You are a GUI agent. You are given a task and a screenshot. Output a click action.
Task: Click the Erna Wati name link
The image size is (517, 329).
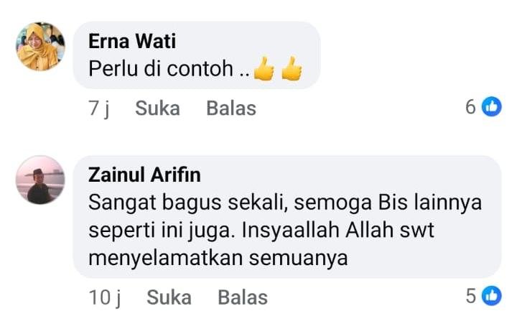(x=132, y=41)
